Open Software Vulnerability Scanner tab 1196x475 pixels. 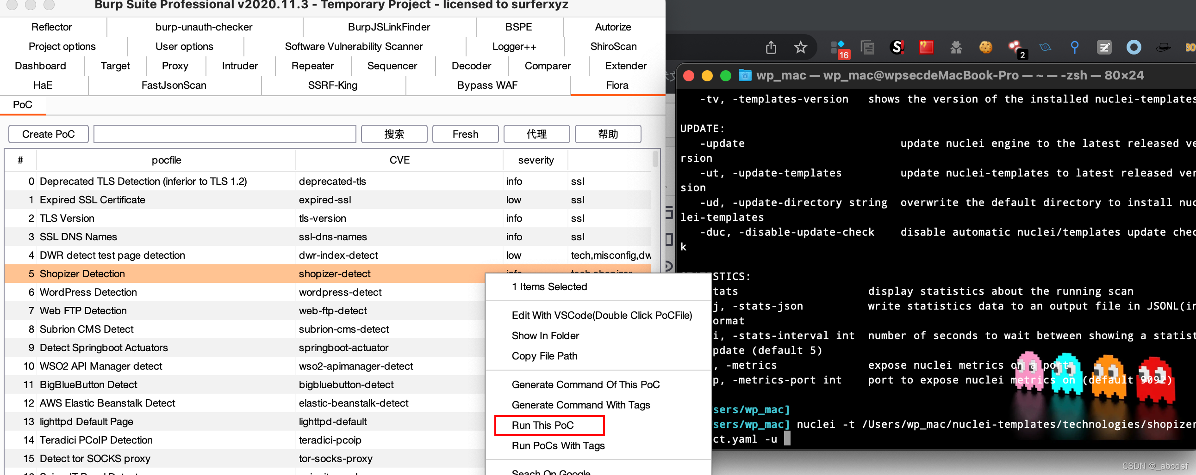point(354,46)
